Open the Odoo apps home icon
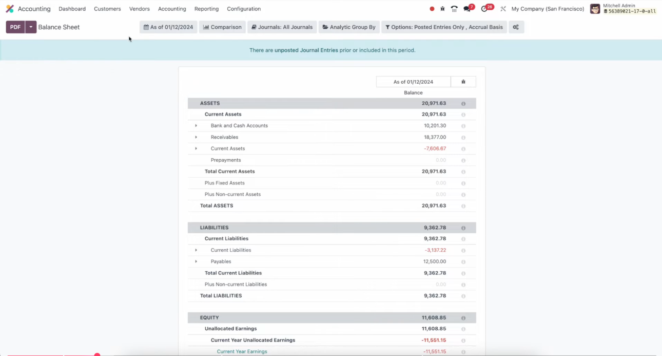 click(x=10, y=9)
